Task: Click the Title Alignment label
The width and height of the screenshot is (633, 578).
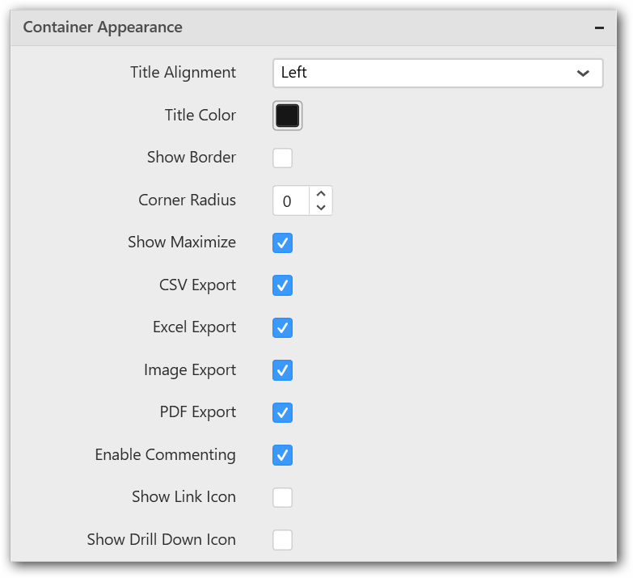Action: (x=183, y=73)
